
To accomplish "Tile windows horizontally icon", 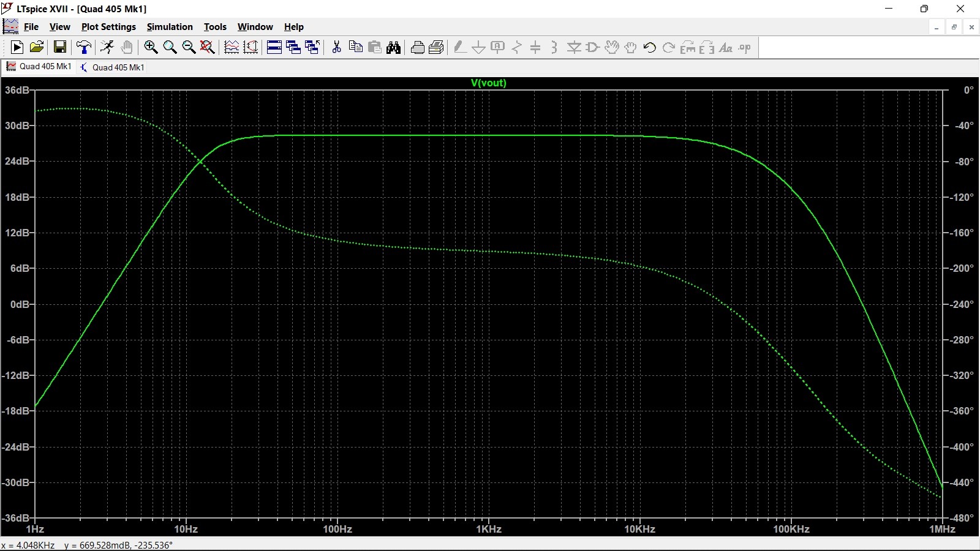I will 274,47.
